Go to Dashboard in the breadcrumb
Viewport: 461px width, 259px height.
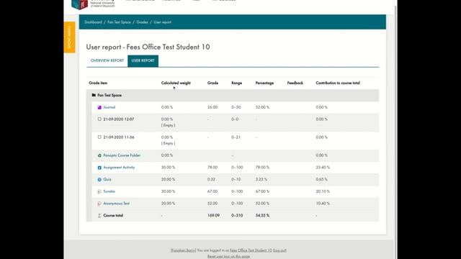[x=93, y=22]
